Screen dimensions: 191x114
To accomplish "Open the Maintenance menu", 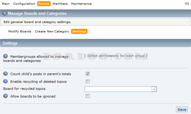I will pos(81,4).
